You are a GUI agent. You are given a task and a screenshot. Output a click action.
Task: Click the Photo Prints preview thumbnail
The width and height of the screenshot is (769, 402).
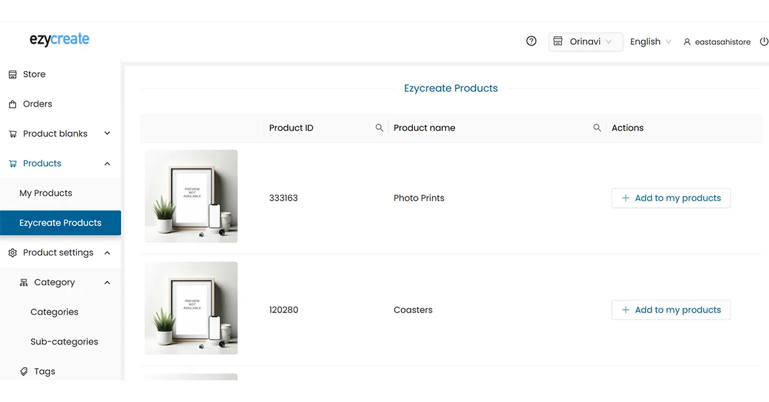click(x=191, y=197)
